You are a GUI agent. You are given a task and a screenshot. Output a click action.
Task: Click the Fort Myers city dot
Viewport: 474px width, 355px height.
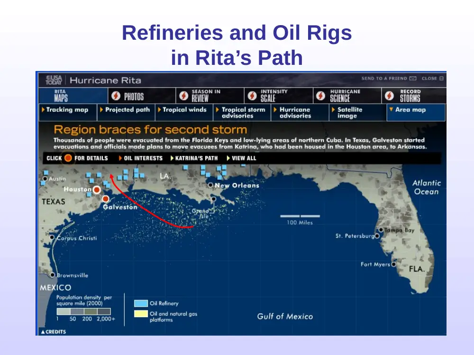(x=393, y=265)
